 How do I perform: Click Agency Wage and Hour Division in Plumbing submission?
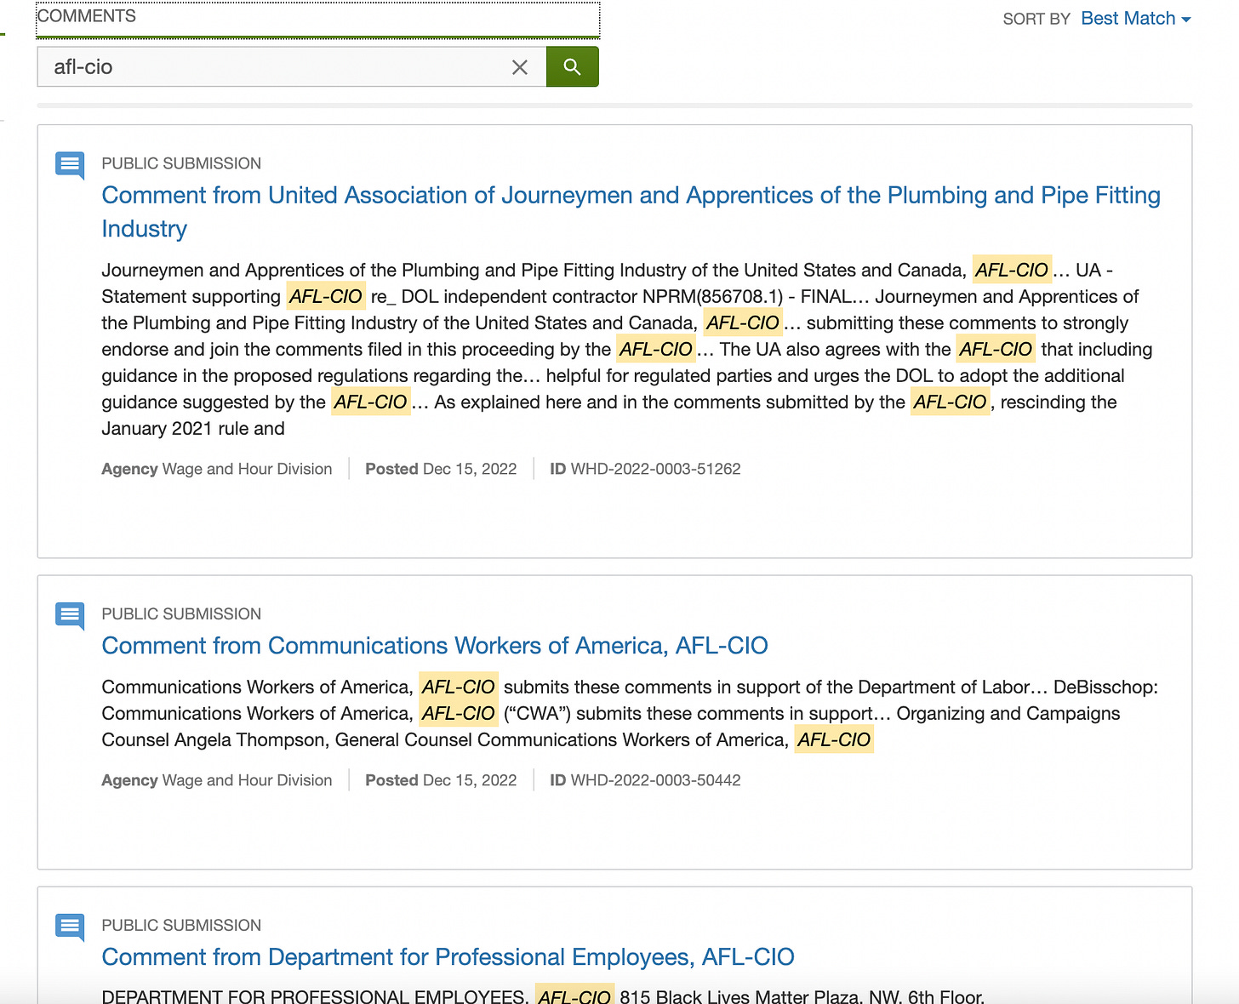[217, 469]
